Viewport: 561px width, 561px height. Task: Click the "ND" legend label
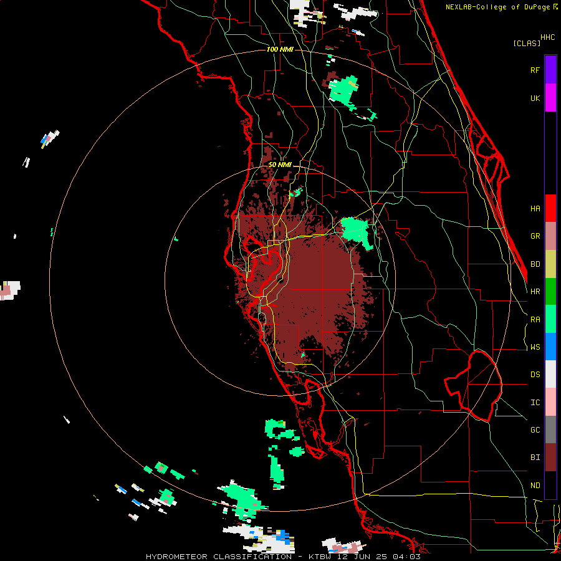[x=535, y=486]
